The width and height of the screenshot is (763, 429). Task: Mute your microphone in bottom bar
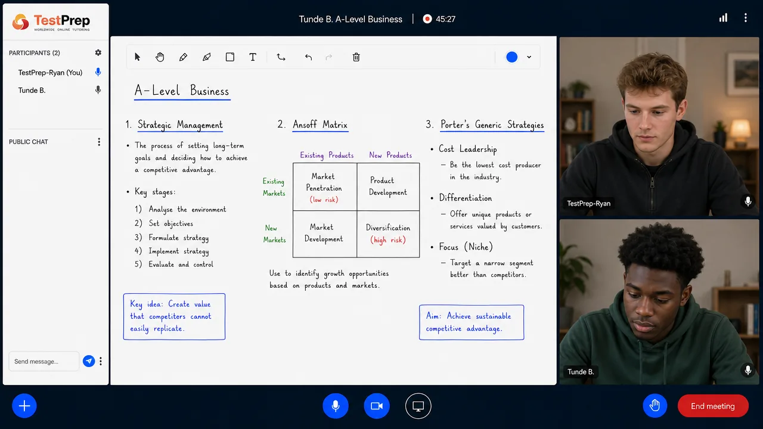click(336, 406)
